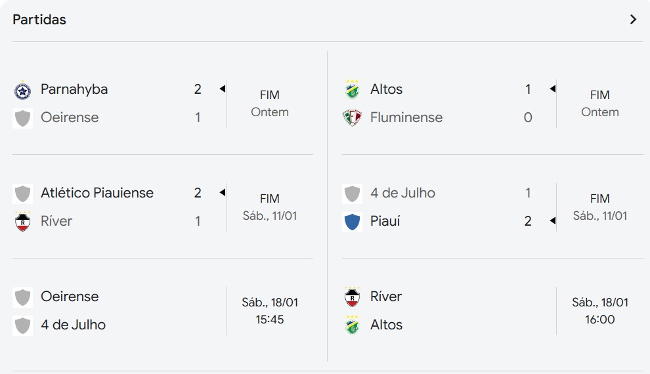This screenshot has height=374, width=650.
Task: Open the Altos vs Fluminense match result
Action: [x=492, y=103]
